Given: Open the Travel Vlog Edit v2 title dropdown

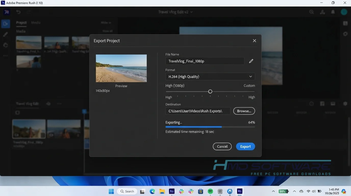Looking at the screenshot, I should (x=175, y=12).
